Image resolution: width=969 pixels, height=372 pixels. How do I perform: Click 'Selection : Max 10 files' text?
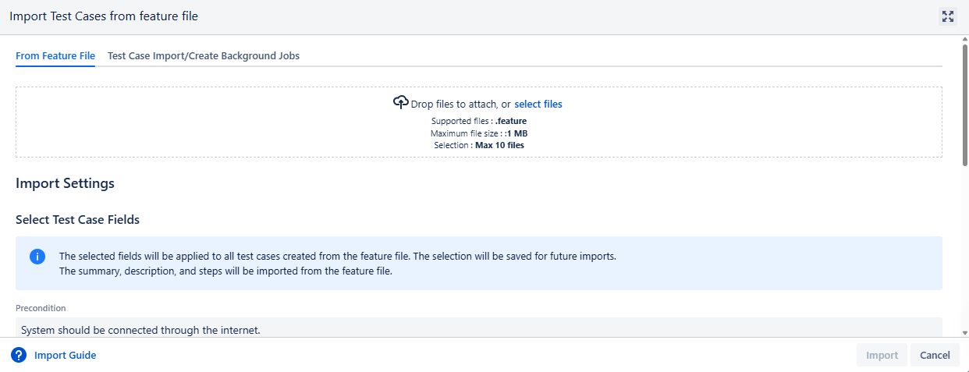click(x=479, y=145)
